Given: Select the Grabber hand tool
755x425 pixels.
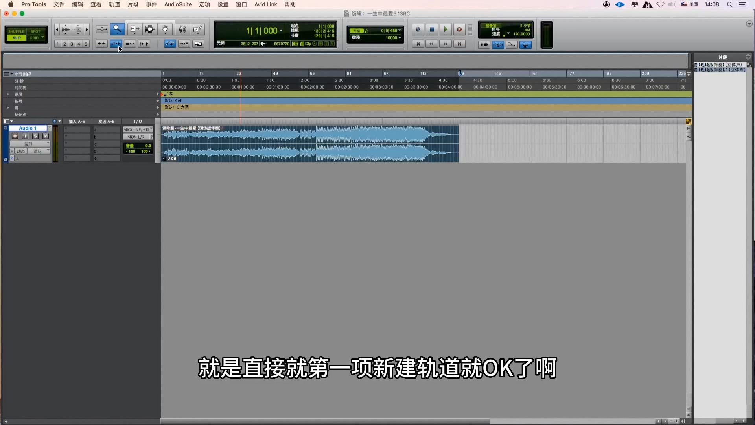Looking at the screenshot, I should pos(166,29).
